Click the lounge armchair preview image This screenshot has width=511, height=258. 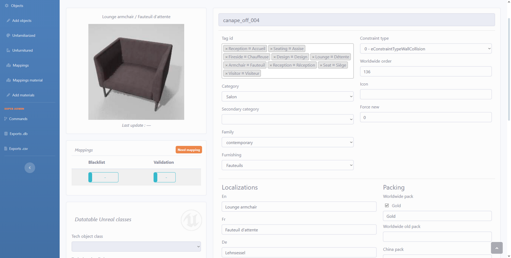point(136,72)
